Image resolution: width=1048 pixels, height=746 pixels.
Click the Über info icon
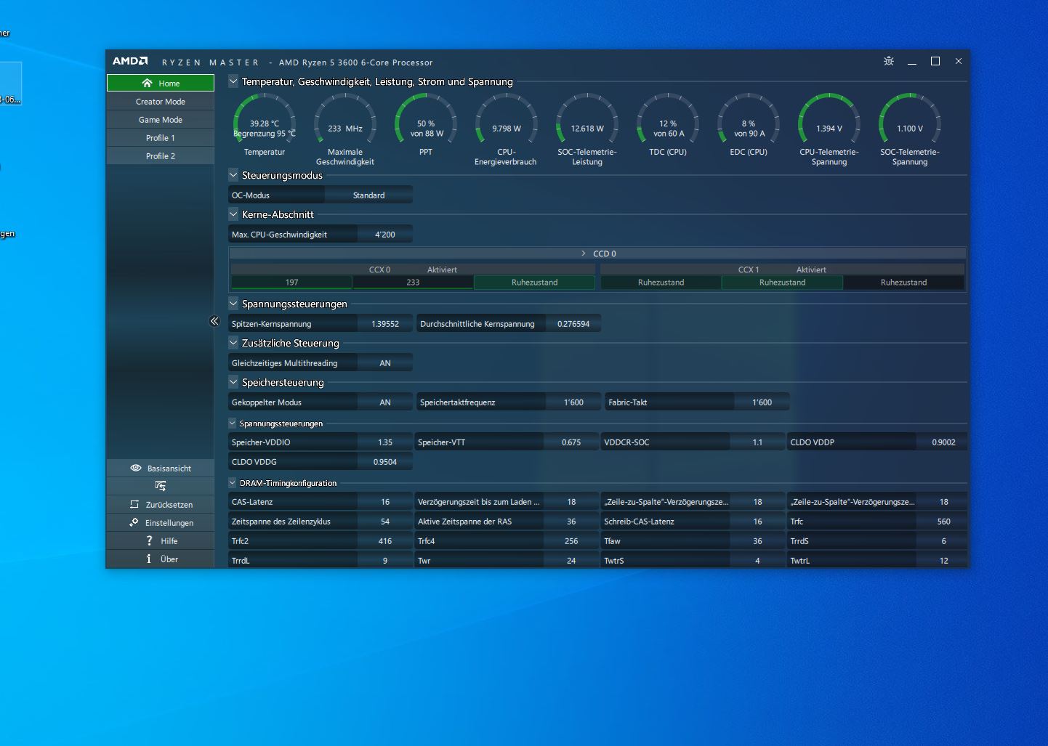point(149,559)
